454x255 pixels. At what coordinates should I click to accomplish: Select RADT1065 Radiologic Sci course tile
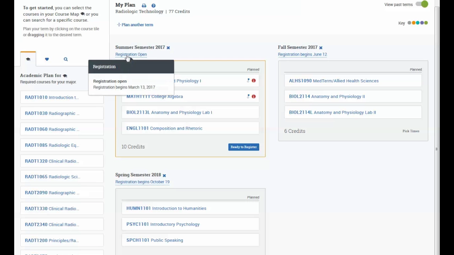coord(62,177)
